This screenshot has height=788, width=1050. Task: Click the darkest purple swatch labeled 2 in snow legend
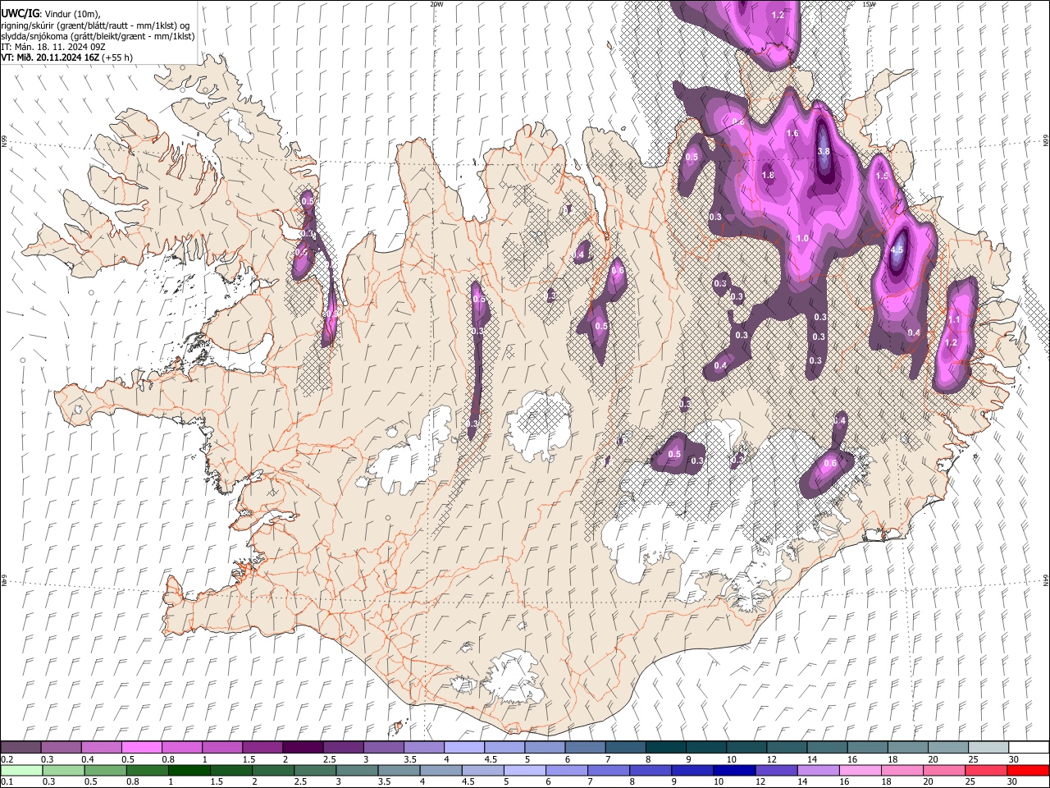[302, 748]
